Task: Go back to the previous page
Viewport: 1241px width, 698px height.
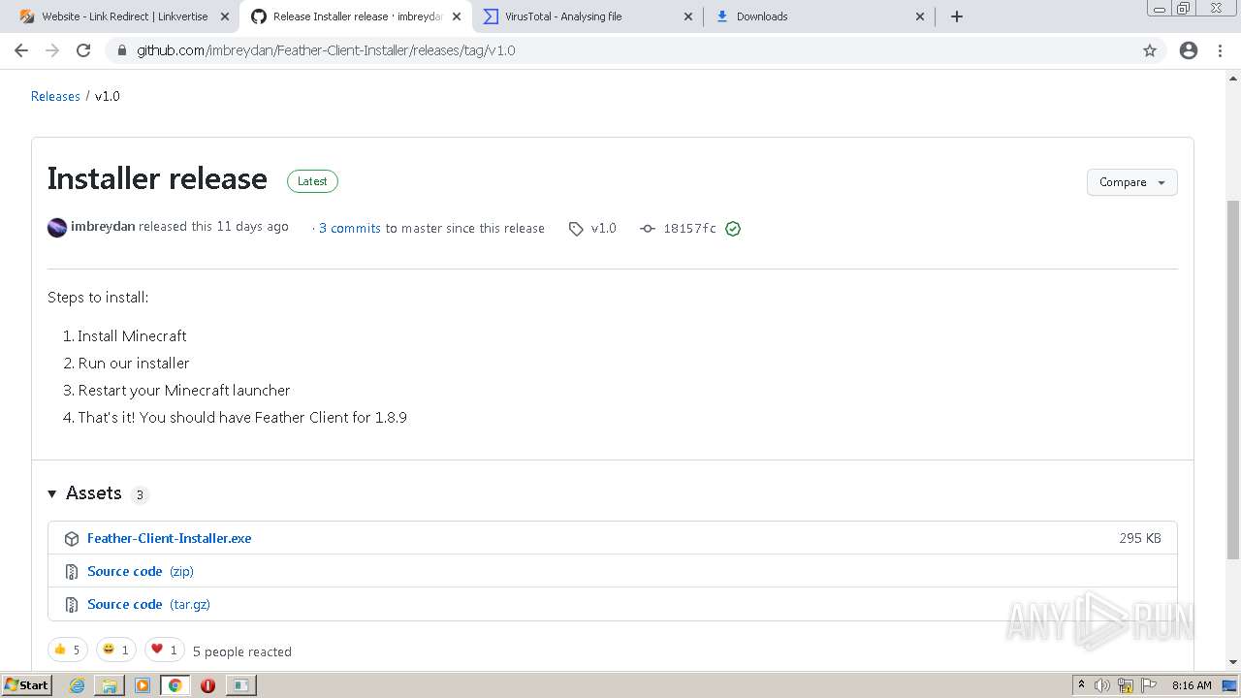Action: 21,50
